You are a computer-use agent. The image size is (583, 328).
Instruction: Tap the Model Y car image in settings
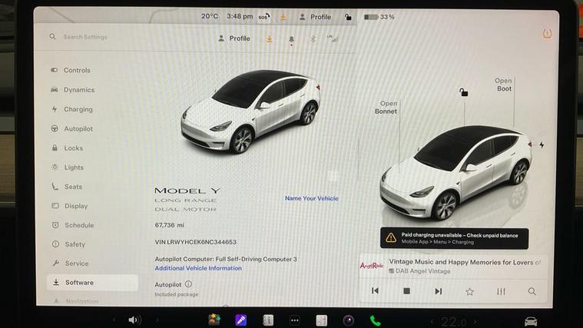tap(250, 111)
